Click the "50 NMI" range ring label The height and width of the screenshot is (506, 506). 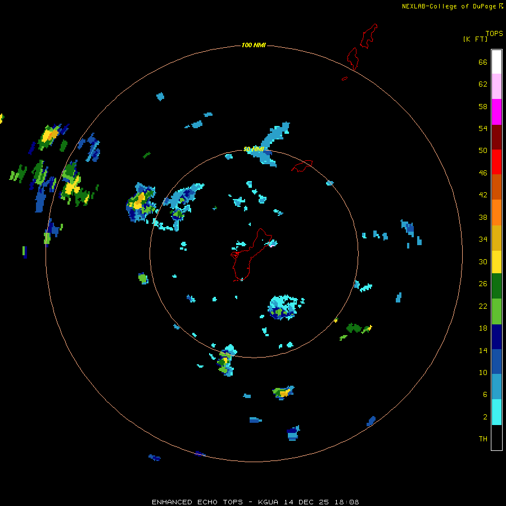coord(254,149)
